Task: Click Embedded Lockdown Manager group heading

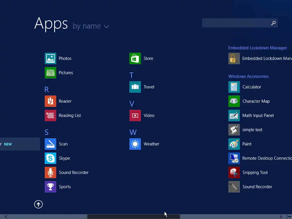Action: pyautogui.click(x=257, y=48)
